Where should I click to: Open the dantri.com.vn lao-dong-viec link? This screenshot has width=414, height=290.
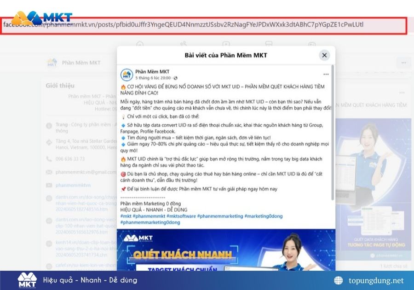tap(86, 226)
